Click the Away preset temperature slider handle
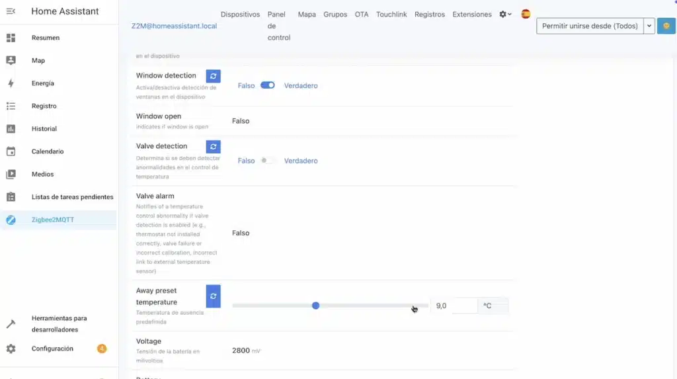The height and width of the screenshot is (379, 677). click(x=315, y=306)
